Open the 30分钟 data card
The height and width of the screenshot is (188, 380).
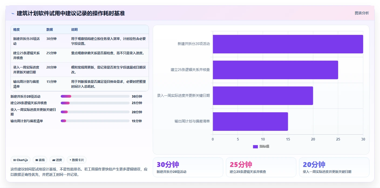click(x=188, y=167)
